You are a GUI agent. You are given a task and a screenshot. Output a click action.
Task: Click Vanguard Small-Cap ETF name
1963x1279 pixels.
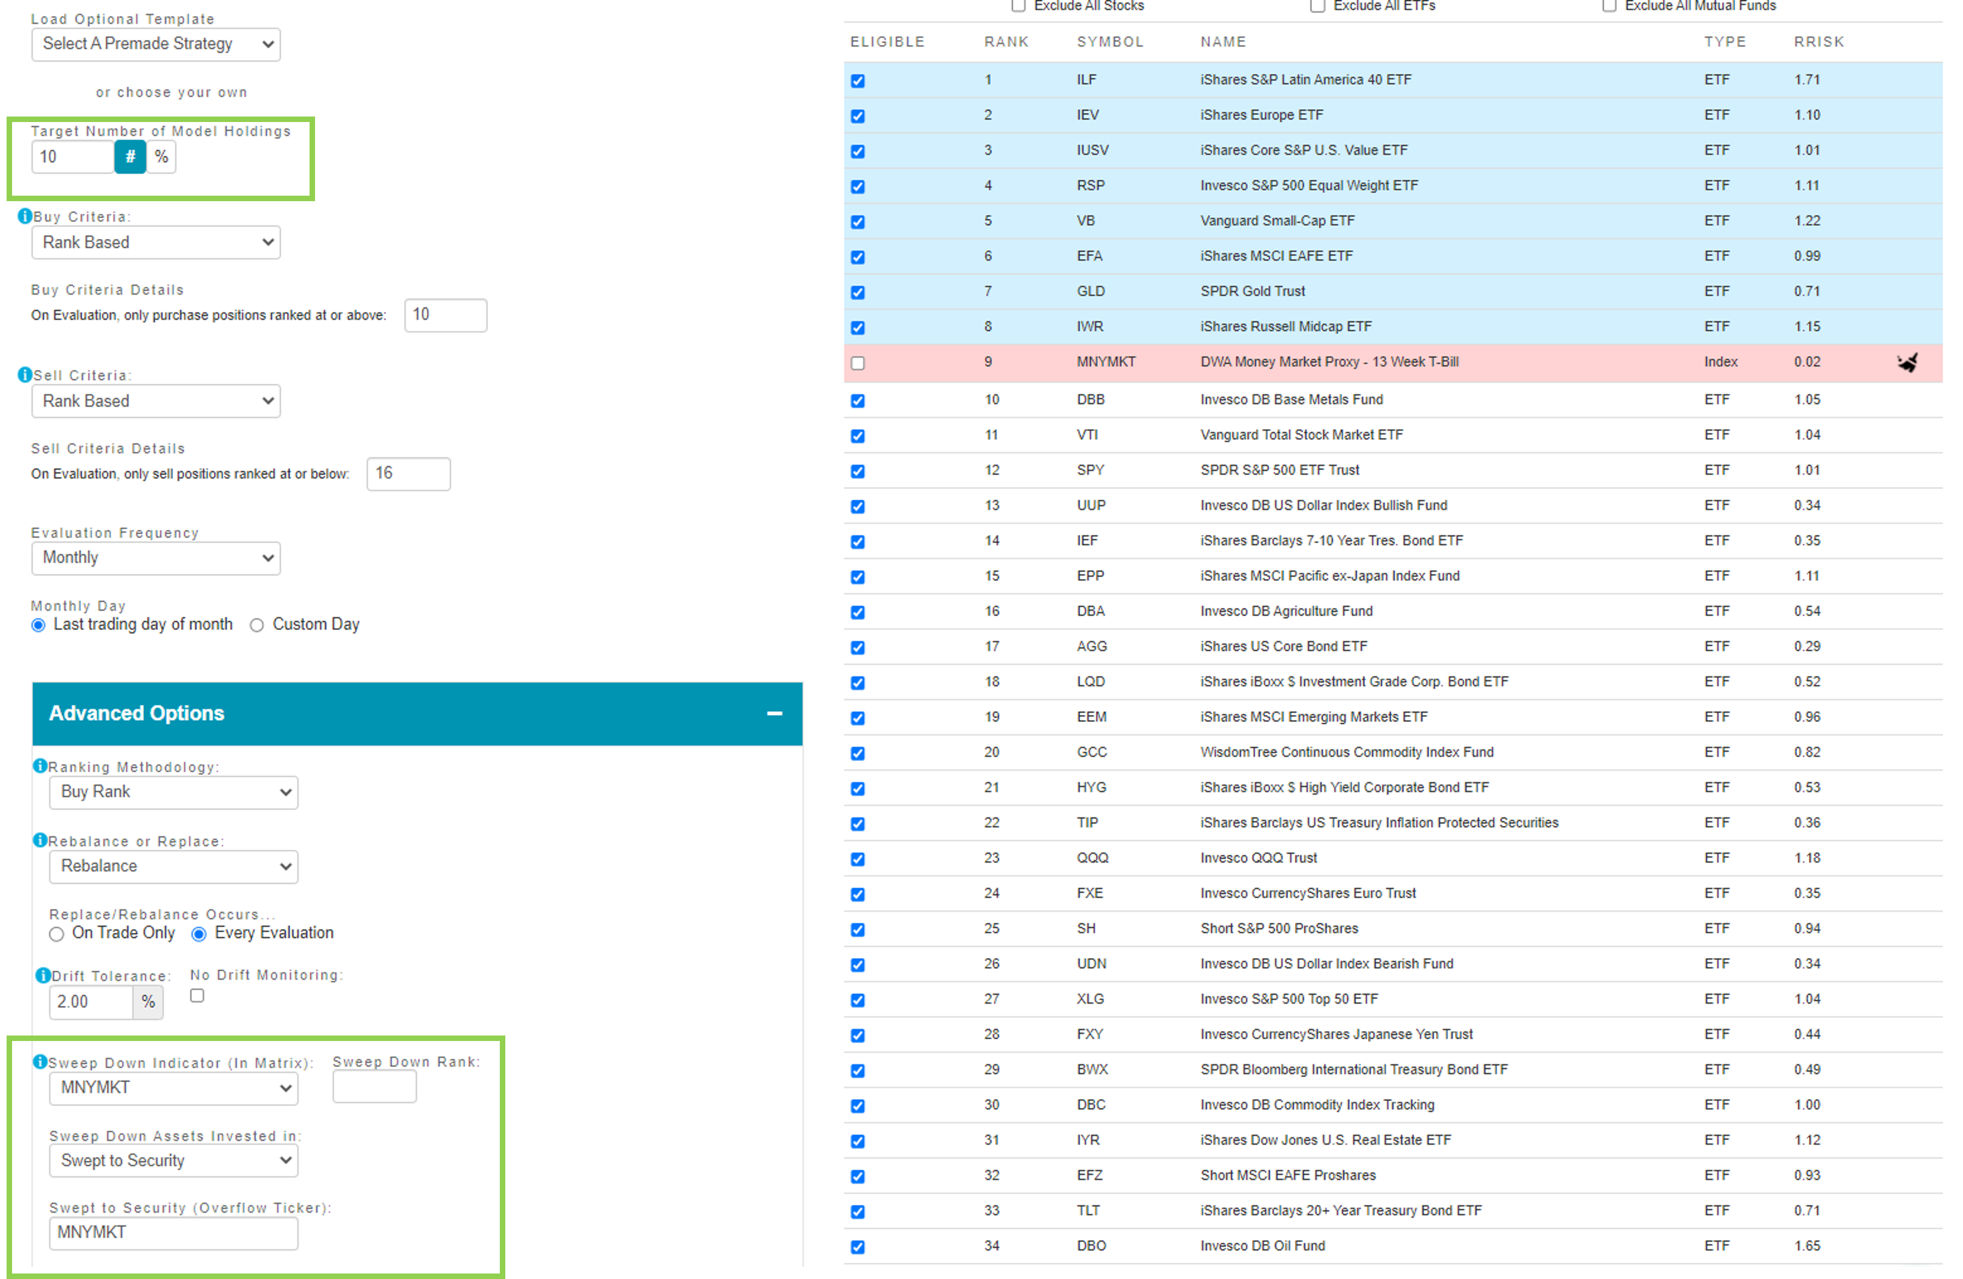1278,221
